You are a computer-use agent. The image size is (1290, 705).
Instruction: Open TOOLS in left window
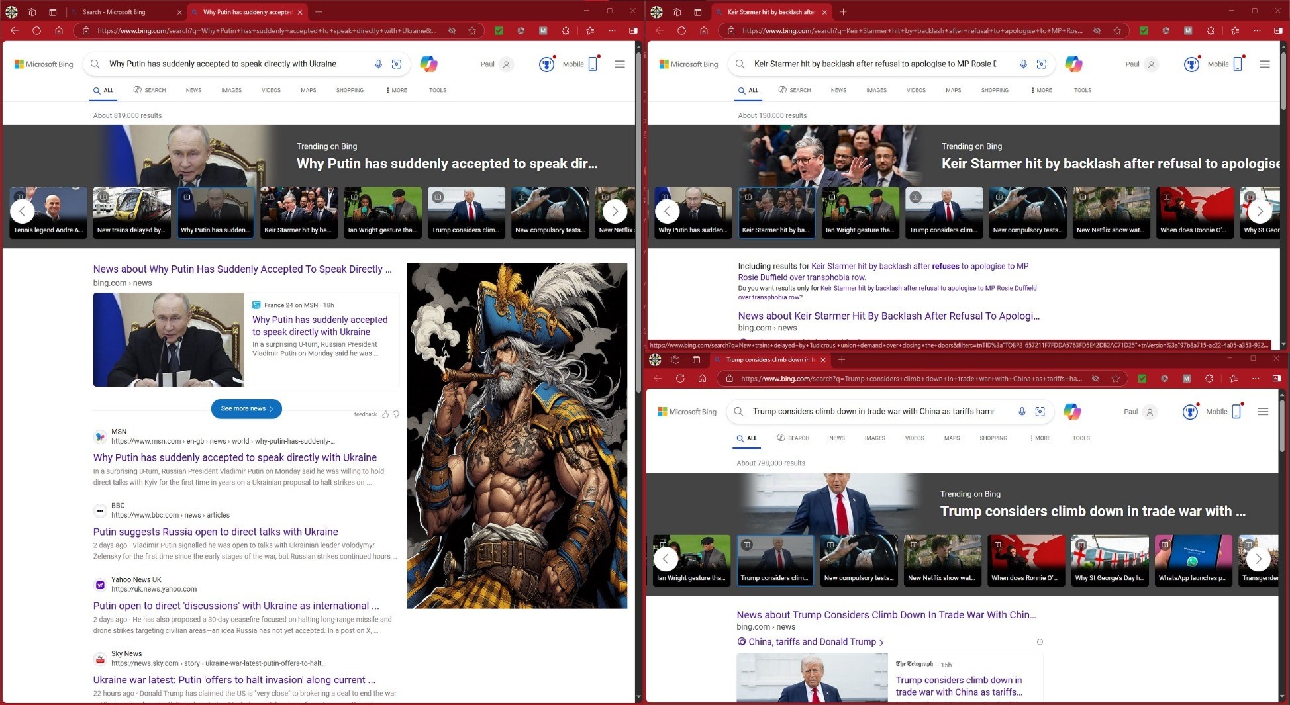click(438, 90)
